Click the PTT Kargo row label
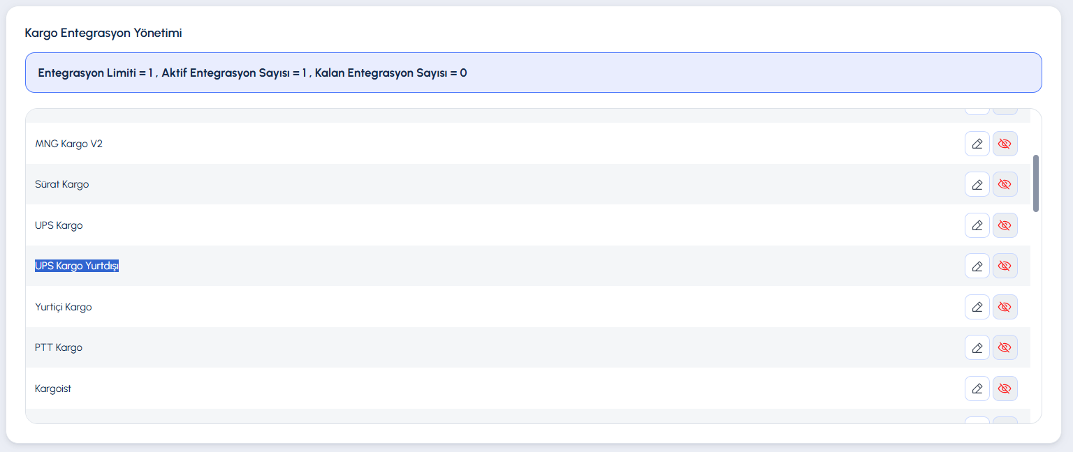The width and height of the screenshot is (1073, 452). pyautogui.click(x=59, y=347)
